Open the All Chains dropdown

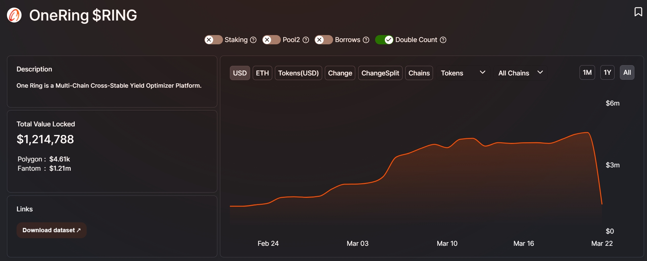coord(521,73)
